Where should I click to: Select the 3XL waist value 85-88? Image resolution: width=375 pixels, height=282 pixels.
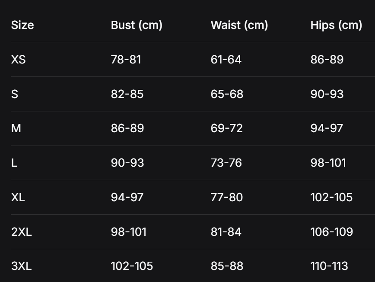pyautogui.click(x=227, y=266)
